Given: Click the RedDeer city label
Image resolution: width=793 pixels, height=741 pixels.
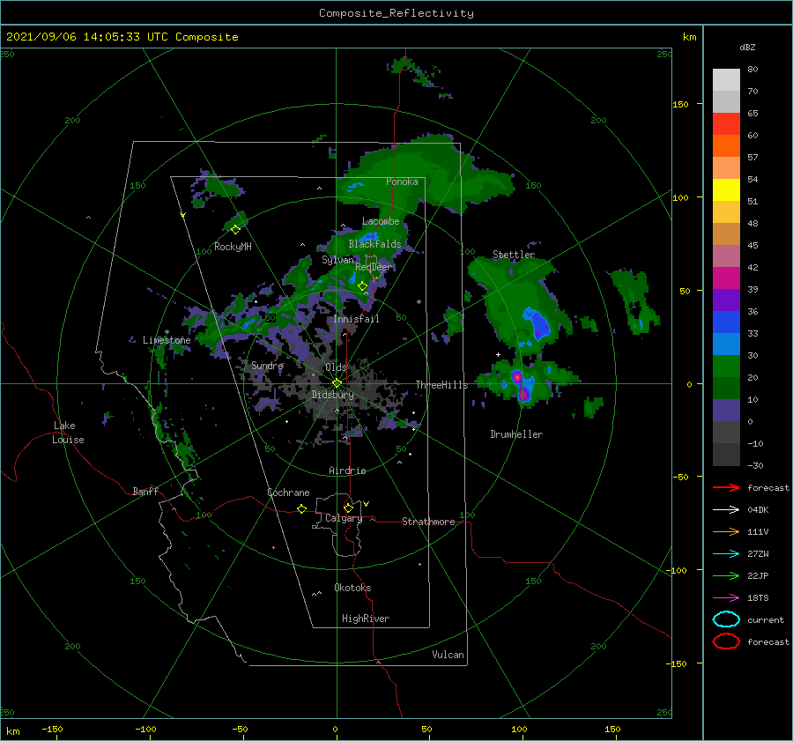Looking at the screenshot, I should [x=374, y=267].
